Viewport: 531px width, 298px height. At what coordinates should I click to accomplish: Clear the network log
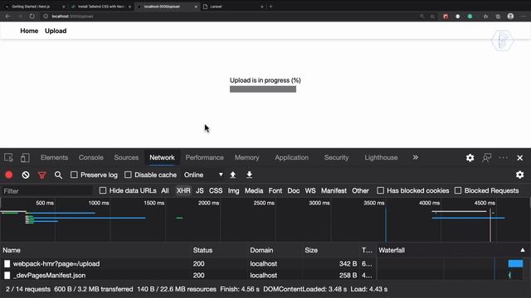pos(26,175)
